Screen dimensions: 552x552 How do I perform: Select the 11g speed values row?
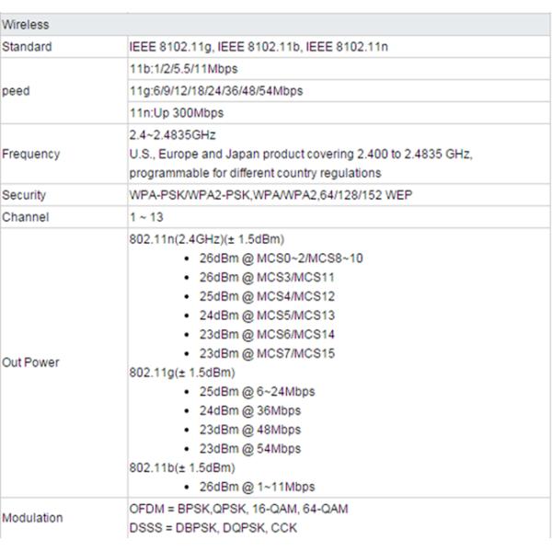point(216,91)
